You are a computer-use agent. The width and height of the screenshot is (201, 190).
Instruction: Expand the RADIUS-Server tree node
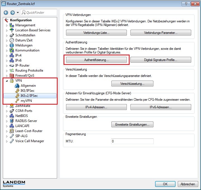click(x=7, y=121)
